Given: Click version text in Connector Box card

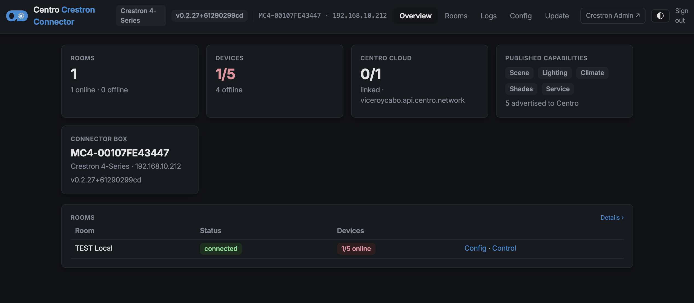Looking at the screenshot, I should click(106, 180).
